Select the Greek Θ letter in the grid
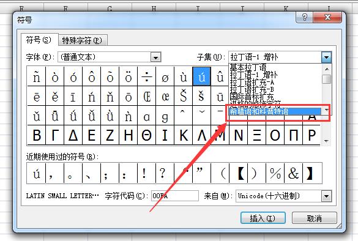This screenshot has width=358, height=241. (147, 135)
